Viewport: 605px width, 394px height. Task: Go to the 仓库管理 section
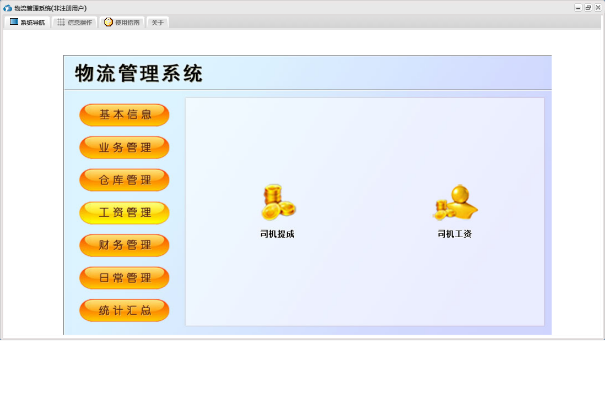(125, 180)
